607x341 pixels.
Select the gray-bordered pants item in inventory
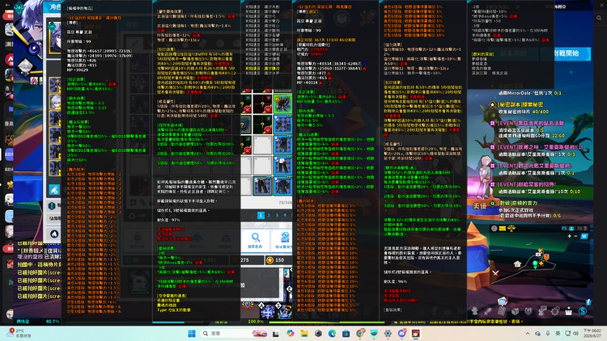coord(263,186)
